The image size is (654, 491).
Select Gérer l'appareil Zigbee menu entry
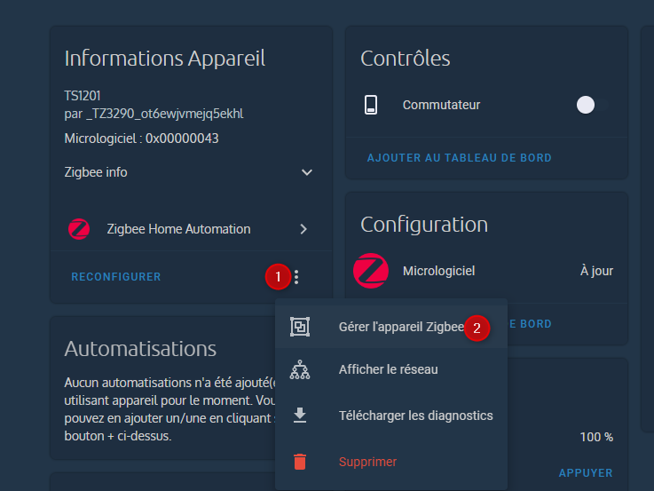(391, 327)
